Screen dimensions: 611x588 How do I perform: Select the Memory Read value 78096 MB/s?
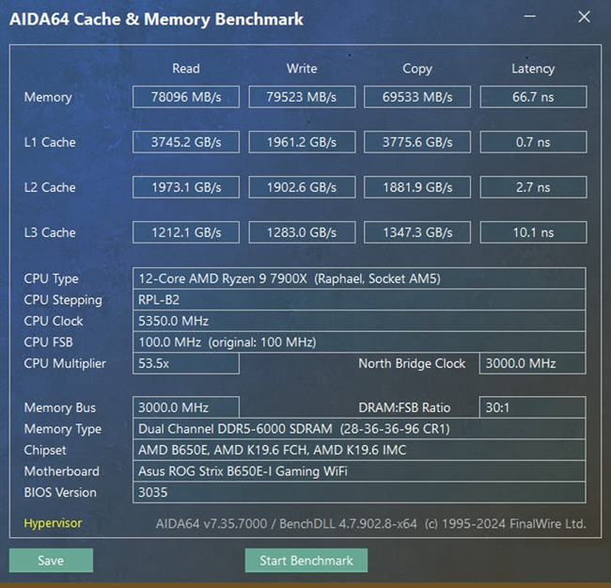coord(186,97)
